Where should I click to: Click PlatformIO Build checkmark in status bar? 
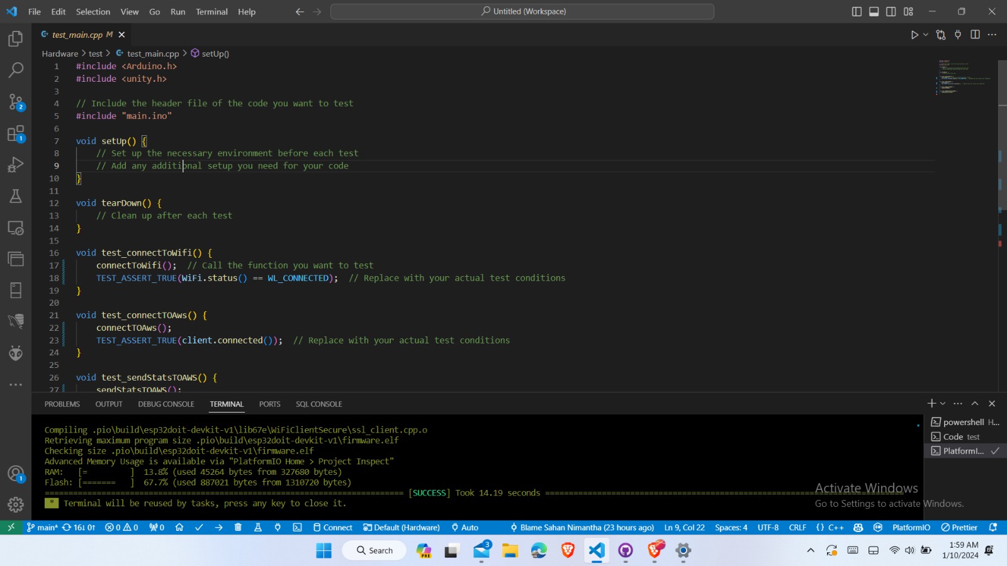click(199, 528)
